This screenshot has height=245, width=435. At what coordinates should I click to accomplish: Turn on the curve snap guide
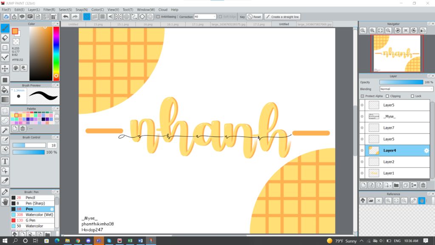click(134, 17)
